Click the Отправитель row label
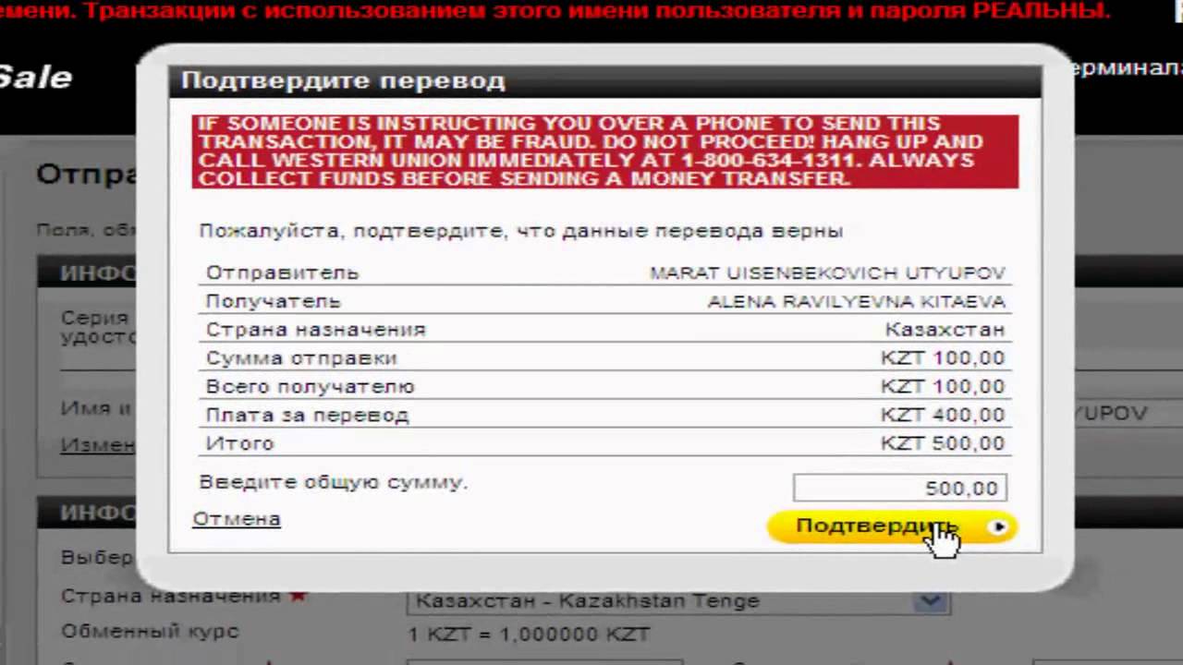 [282, 272]
